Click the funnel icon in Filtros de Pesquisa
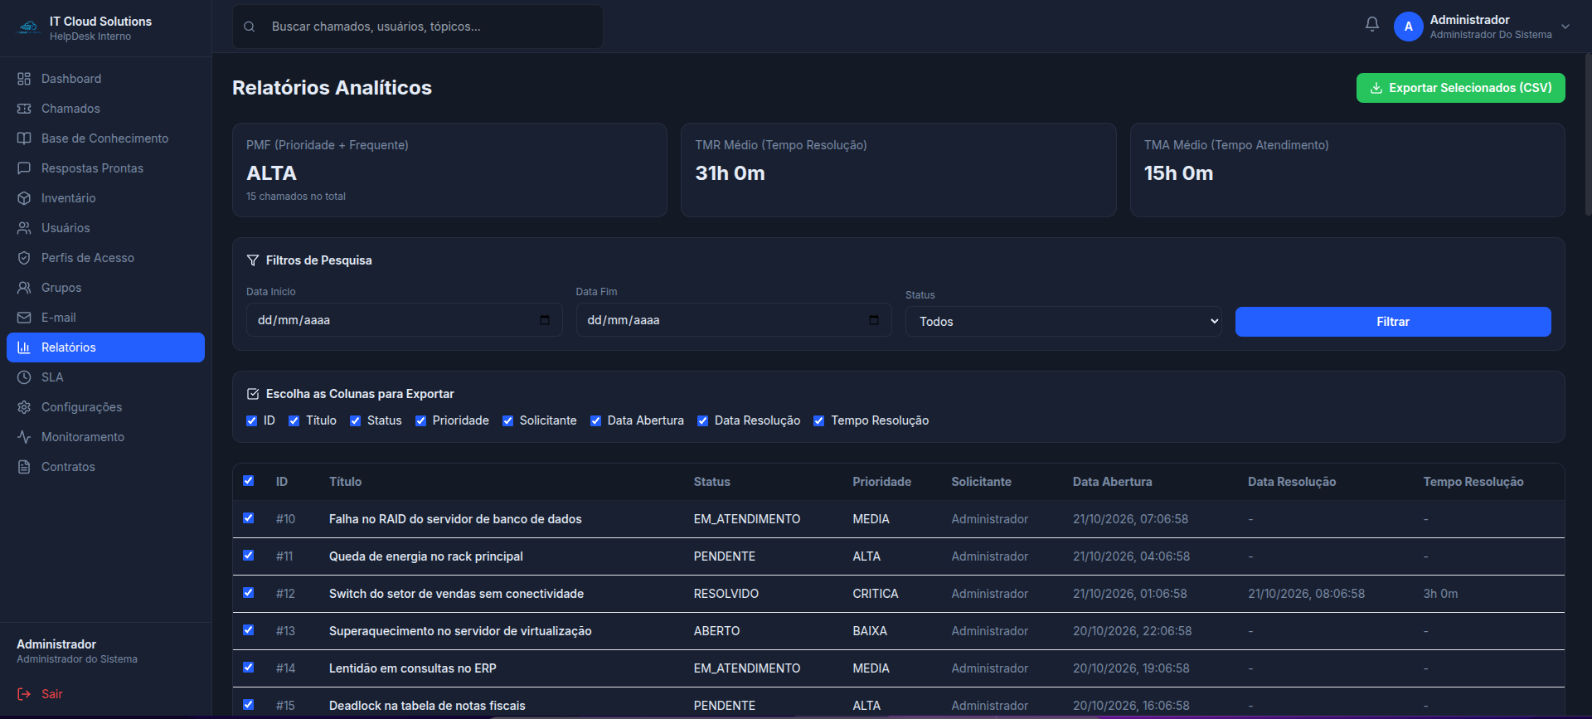Image resolution: width=1592 pixels, height=719 pixels. (x=253, y=260)
